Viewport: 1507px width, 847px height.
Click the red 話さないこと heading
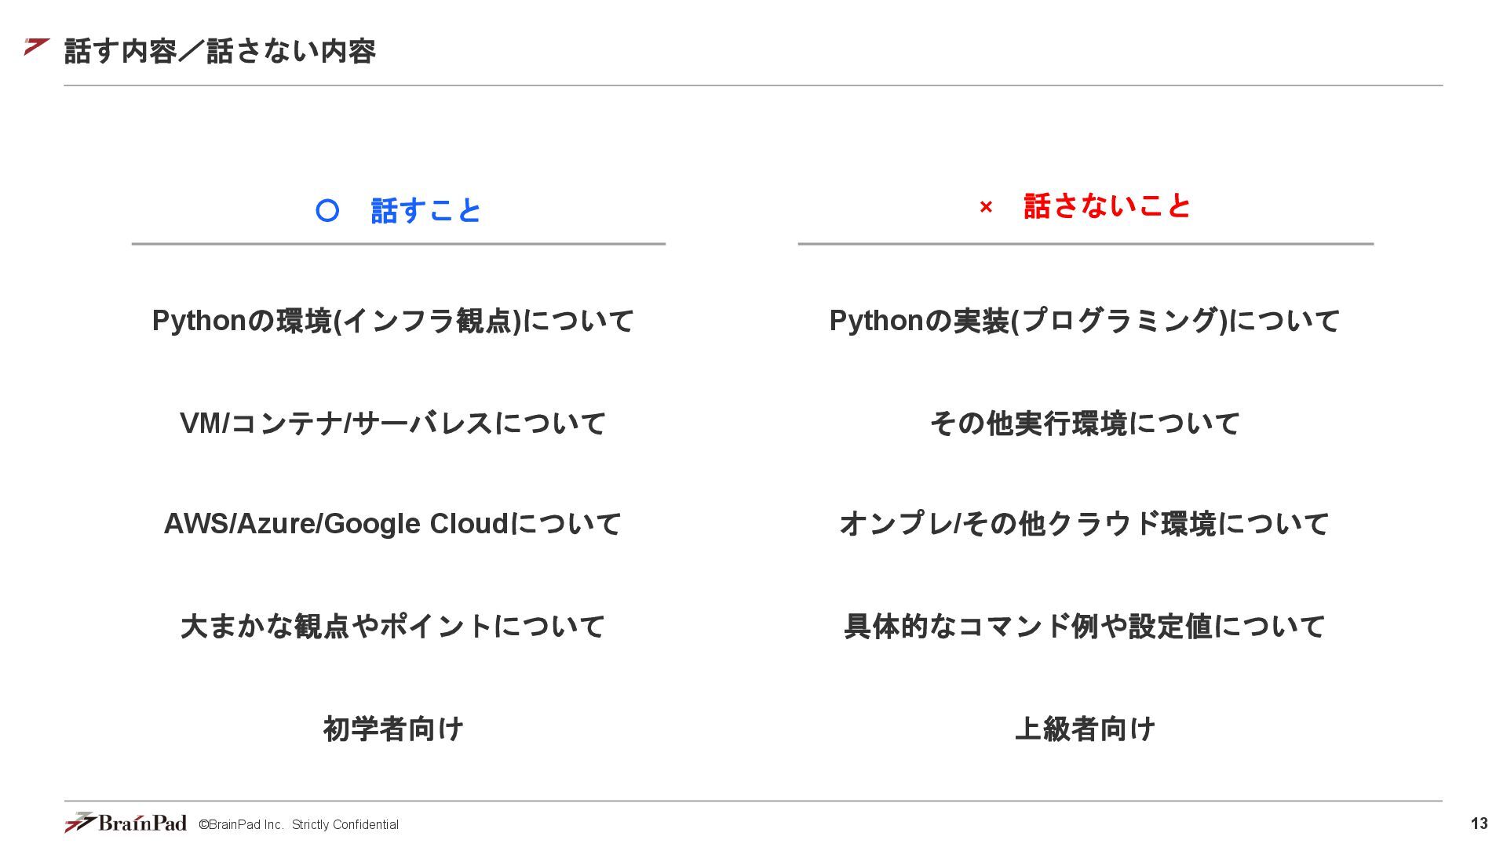point(1107,205)
